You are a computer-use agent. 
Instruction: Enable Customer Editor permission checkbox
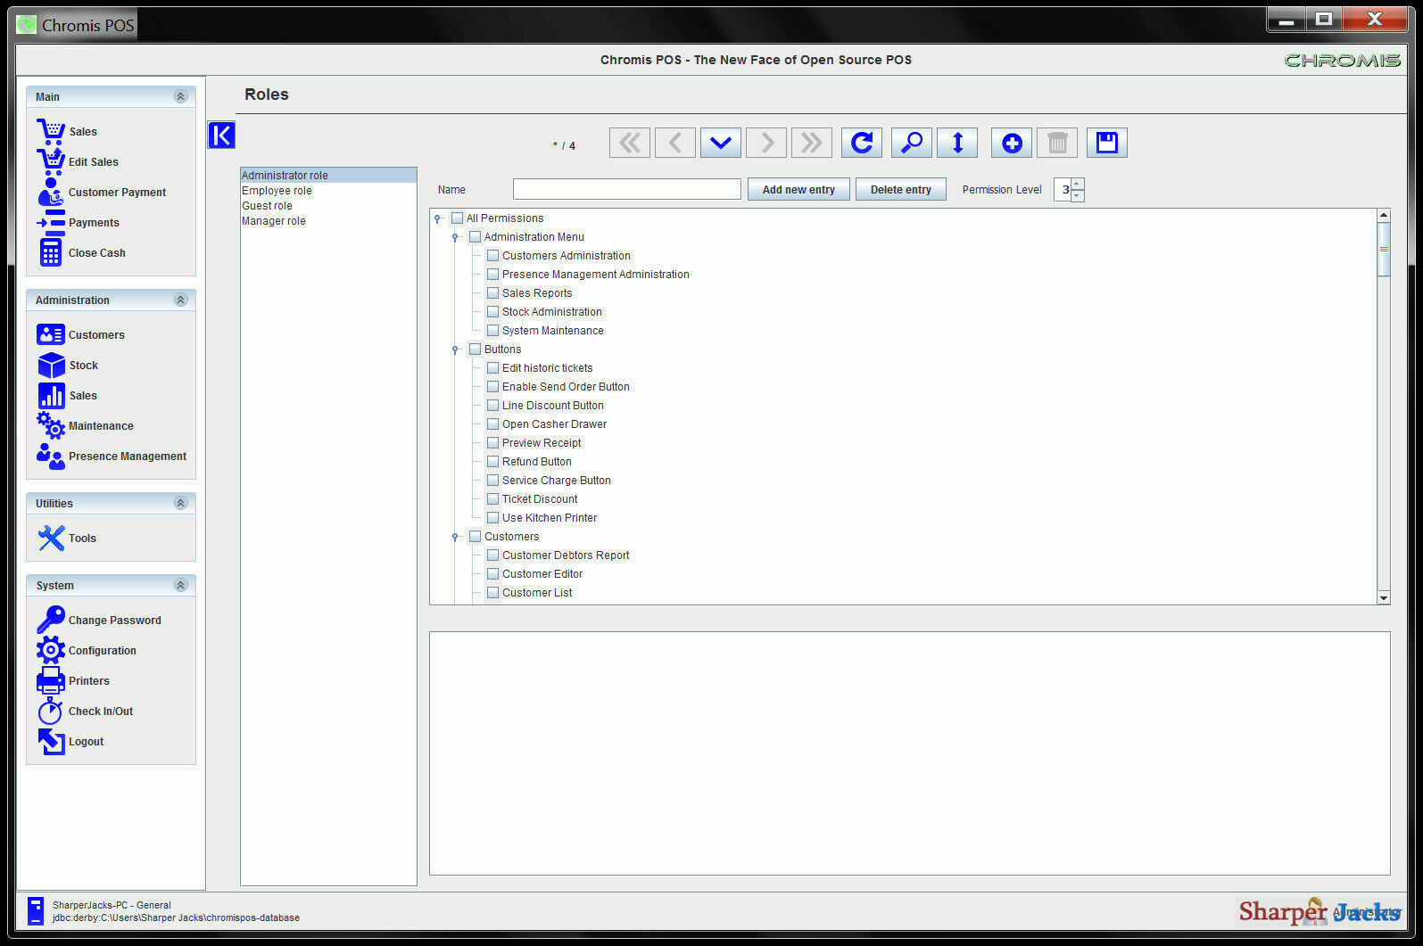click(493, 574)
